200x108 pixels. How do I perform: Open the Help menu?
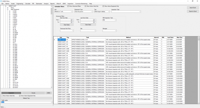coord(91,4)
